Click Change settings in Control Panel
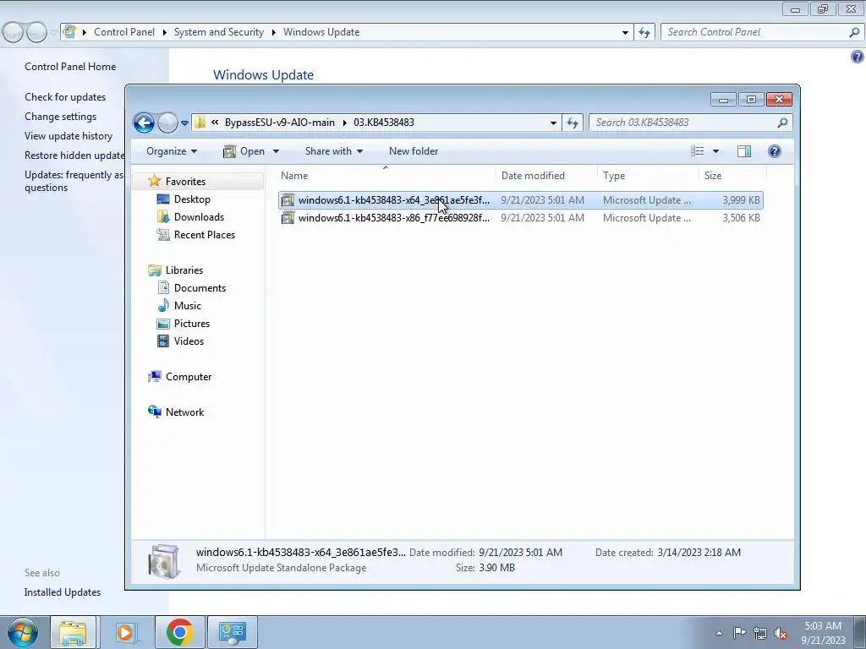This screenshot has height=649, width=866. [60, 117]
